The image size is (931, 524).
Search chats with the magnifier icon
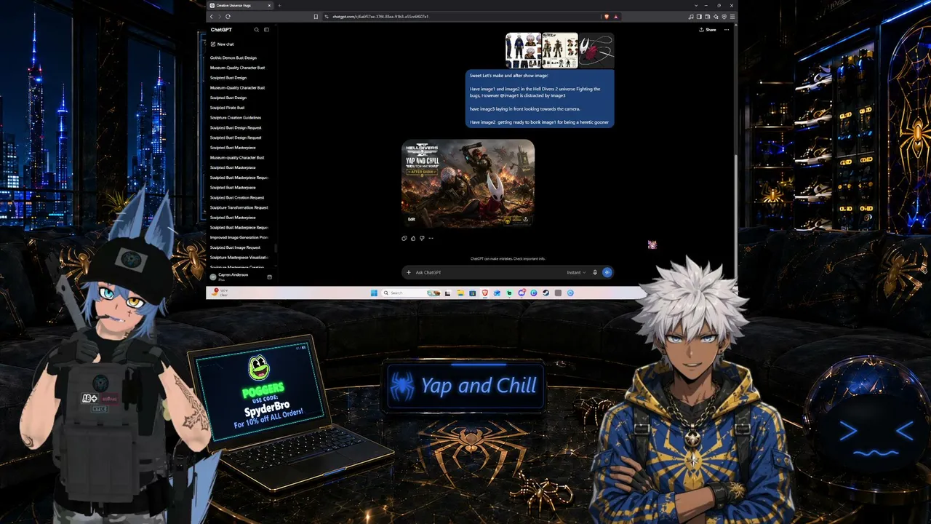[257, 30]
